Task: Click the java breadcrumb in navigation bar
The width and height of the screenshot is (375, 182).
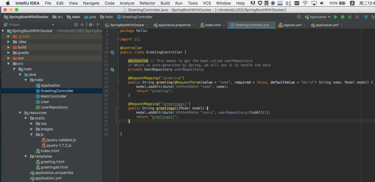Action: coord(90,17)
